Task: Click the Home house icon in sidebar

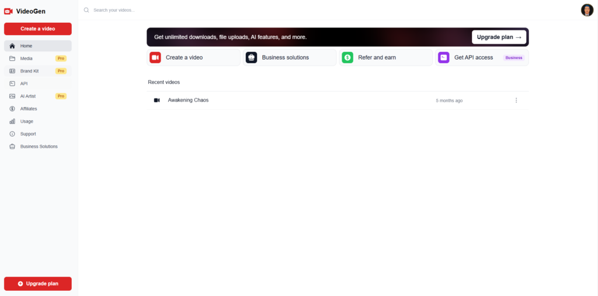Action: click(x=12, y=46)
